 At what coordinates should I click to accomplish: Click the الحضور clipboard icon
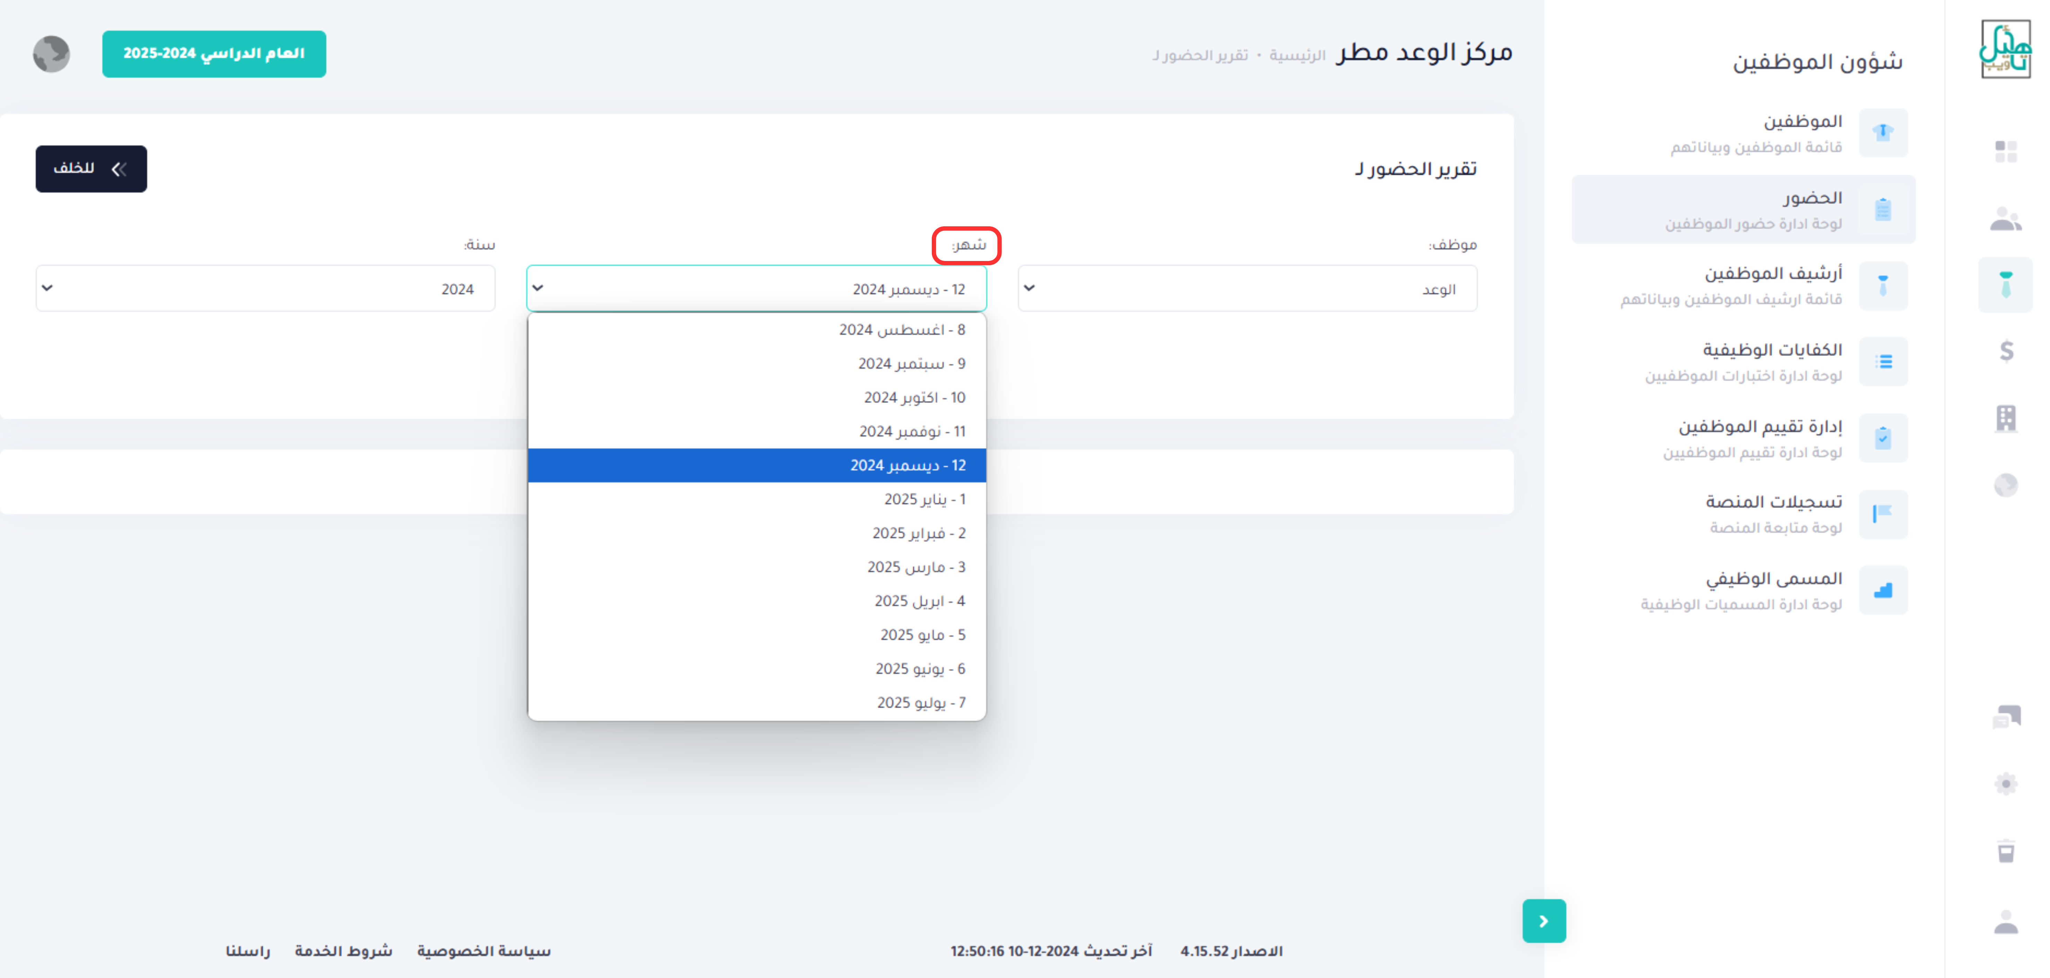coord(1883,209)
